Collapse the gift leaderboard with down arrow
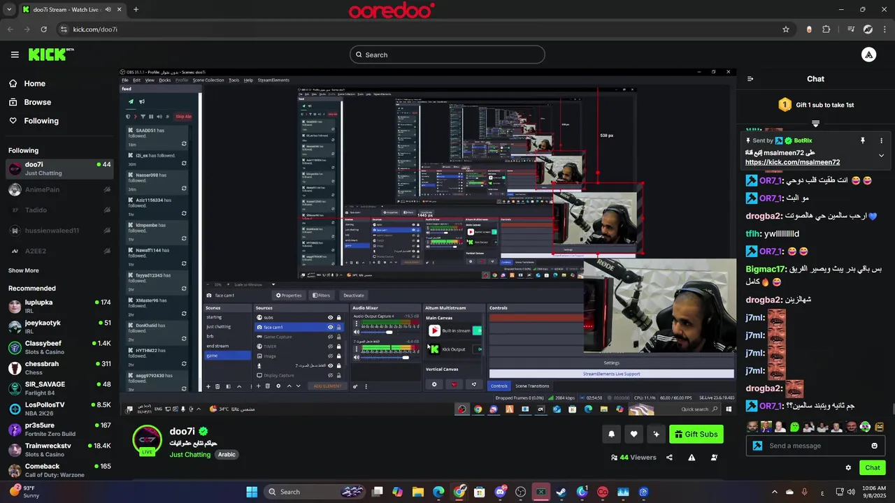Viewport: 895px width, 503px height. [x=815, y=124]
